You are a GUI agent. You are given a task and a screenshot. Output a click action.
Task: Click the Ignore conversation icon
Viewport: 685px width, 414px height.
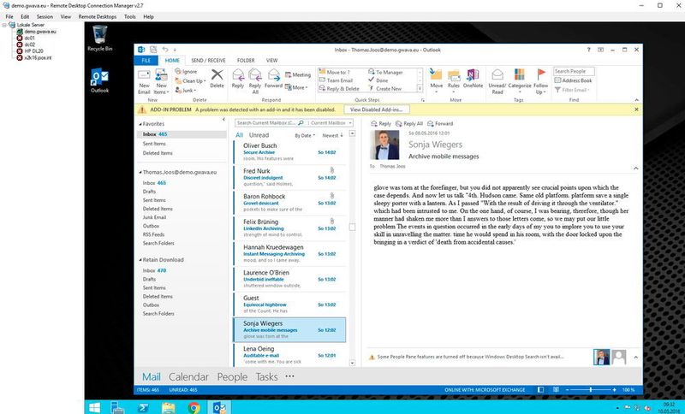(187, 72)
